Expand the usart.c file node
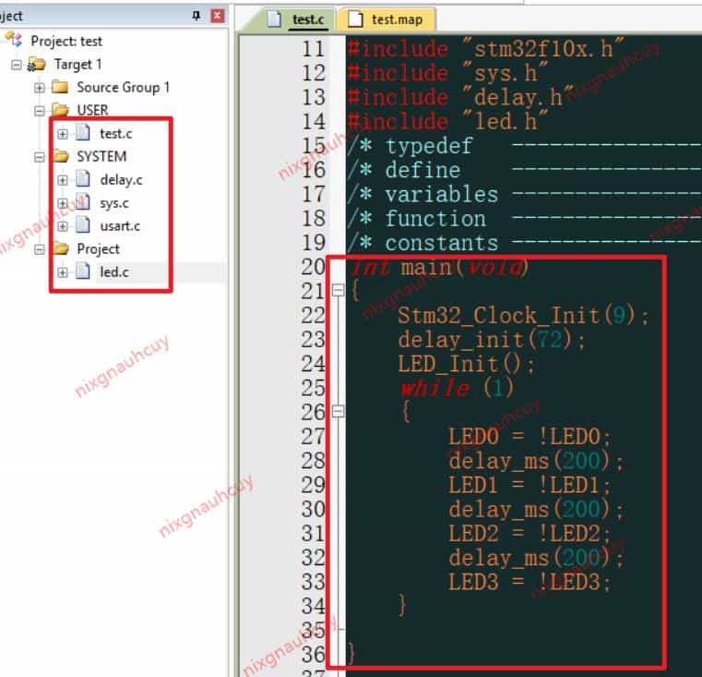Image resolution: width=702 pixels, height=677 pixels. click(63, 226)
